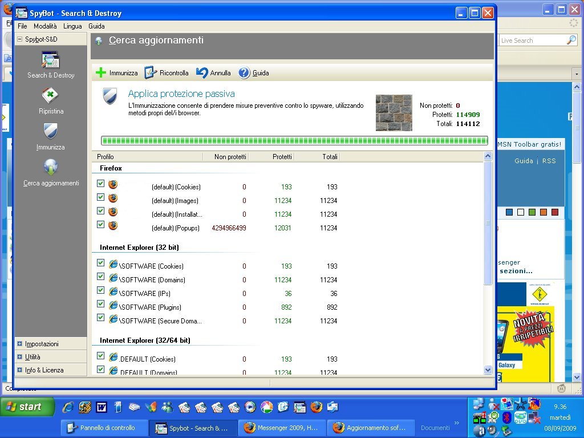Open Windows Media Player from the quick launch bar
584x438 pixels.
250,407
